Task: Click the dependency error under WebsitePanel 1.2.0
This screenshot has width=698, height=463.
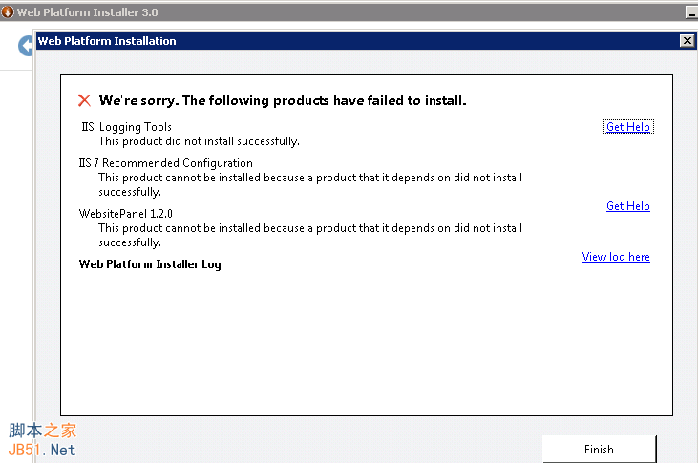Action: click(x=309, y=235)
